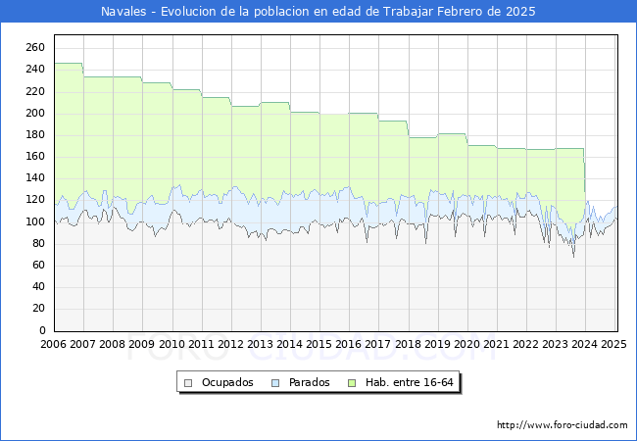Screen dimensions: 637x441
Task: Click the 140 y-axis value
Action: click(35, 177)
